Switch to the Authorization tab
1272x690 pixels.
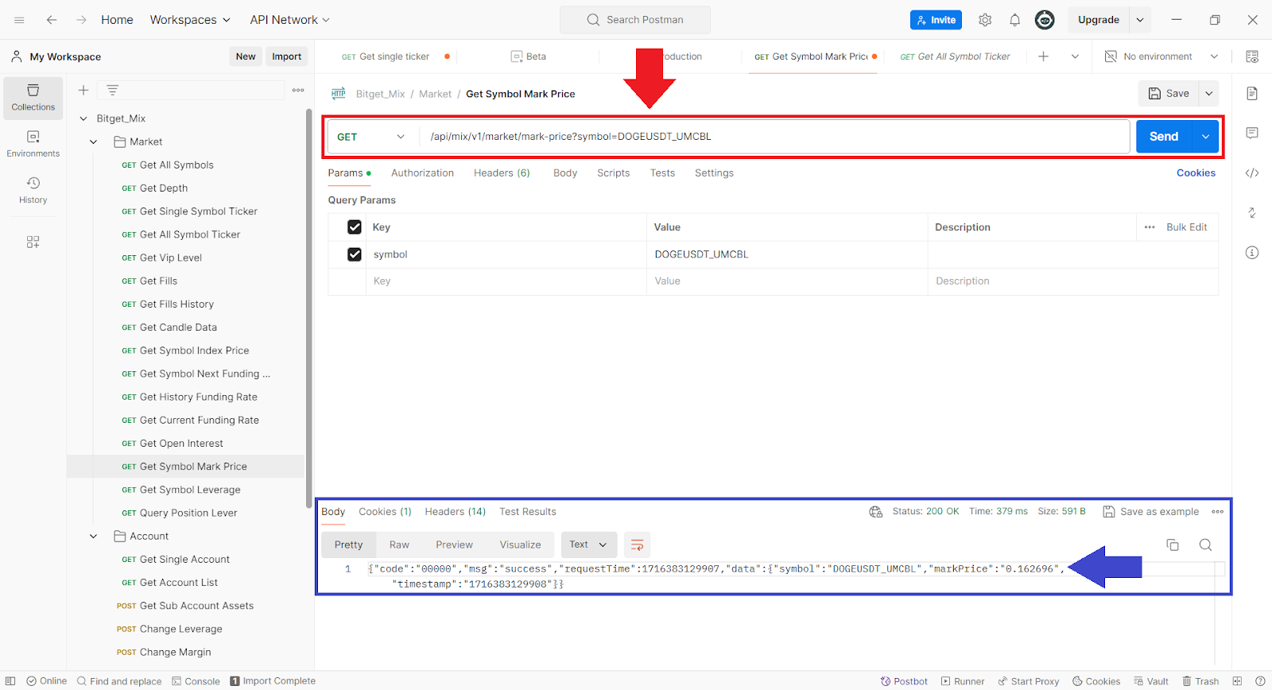[422, 173]
